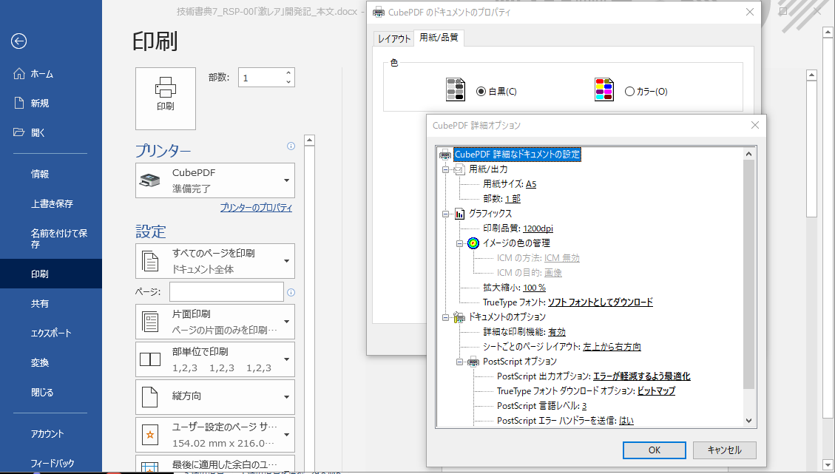Click the 用紙/出力 paper icon
The height and width of the screenshot is (474, 835).
click(x=459, y=169)
